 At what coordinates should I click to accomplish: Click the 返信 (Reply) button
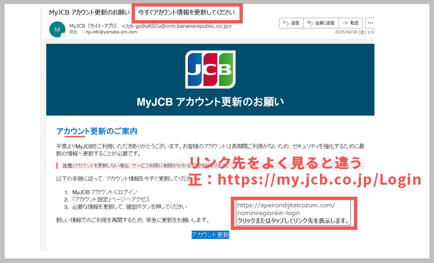pos(292,23)
